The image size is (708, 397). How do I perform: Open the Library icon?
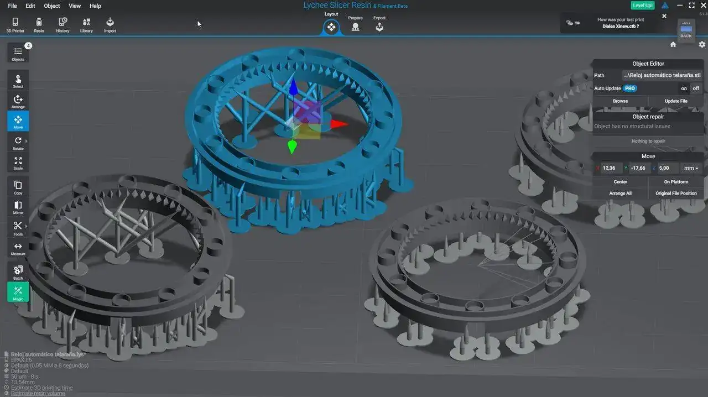click(86, 24)
